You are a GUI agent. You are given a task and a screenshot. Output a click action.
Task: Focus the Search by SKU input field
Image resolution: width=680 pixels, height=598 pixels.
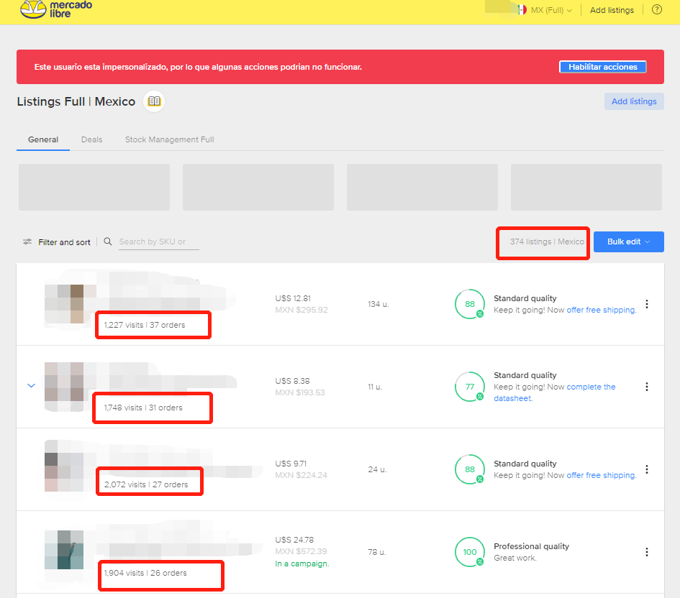tap(158, 241)
